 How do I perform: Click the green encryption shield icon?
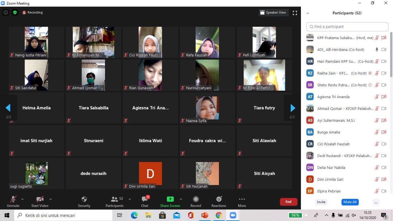click(15, 13)
